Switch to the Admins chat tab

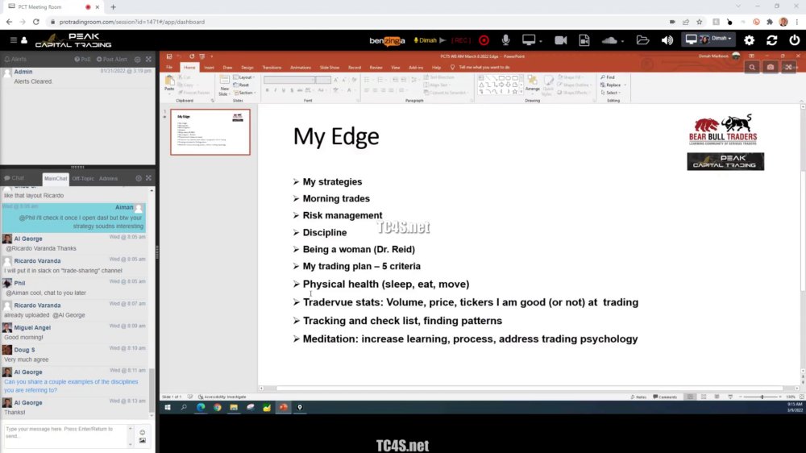click(109, 178)
